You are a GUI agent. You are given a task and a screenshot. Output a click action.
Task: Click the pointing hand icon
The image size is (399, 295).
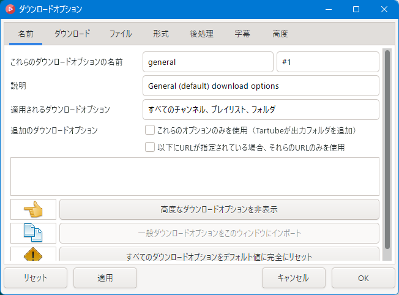click(33, 209)
